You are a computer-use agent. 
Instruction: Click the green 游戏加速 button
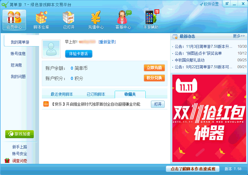click(20, 134)
